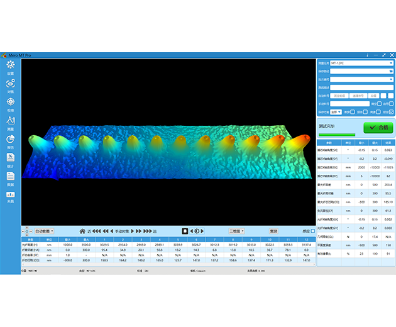Click the triple right arrow focus-far button
Viewport: 396px width, 327px height.
(x=148, y=231)
